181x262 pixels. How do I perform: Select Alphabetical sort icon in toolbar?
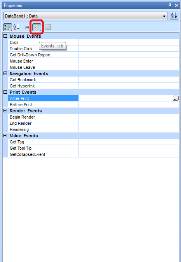[16, 27]
